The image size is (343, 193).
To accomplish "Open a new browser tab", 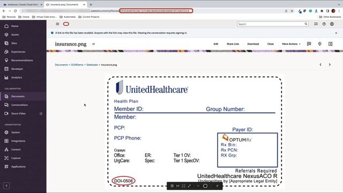I will [91, 5].
